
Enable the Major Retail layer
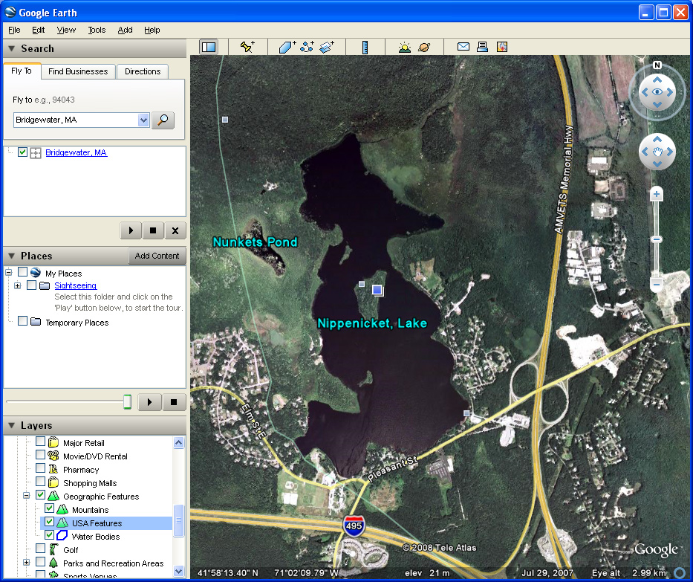click(x=40, y=442)
